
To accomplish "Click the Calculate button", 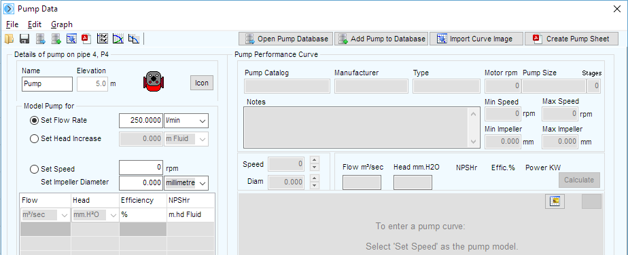I will pyautogui.click(x=579, y=180).
